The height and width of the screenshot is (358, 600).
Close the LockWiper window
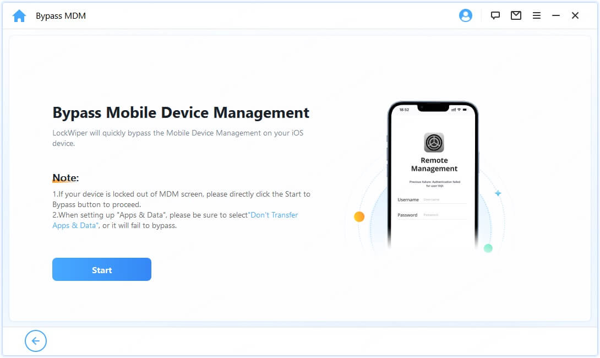(575, 15)
